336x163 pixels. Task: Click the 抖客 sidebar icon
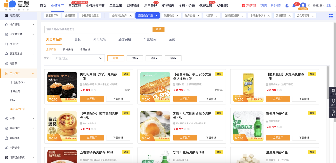click(x=7, y=118)
